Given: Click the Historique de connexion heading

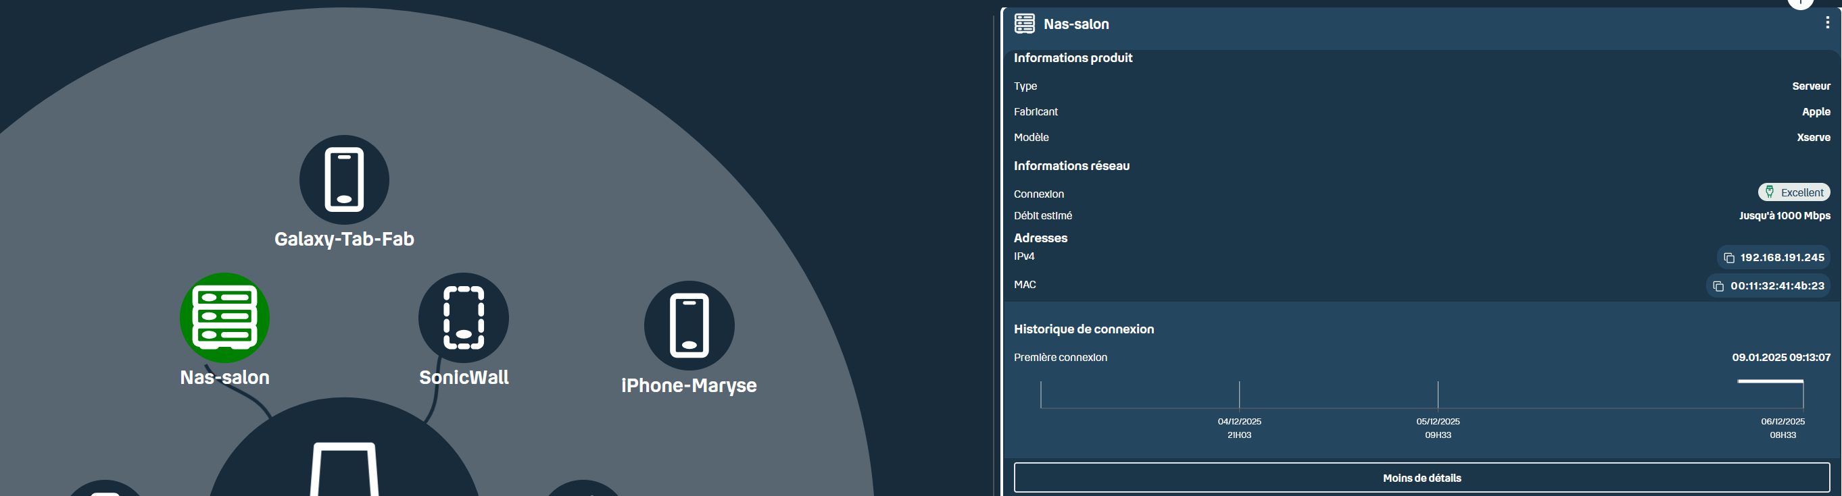Looking at the screenshot, I should pyautogui.click(x=1084, y=329).
